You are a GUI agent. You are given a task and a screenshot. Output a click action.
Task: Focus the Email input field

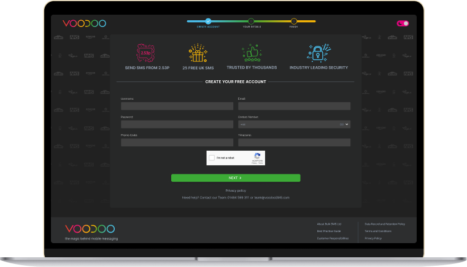294,106
